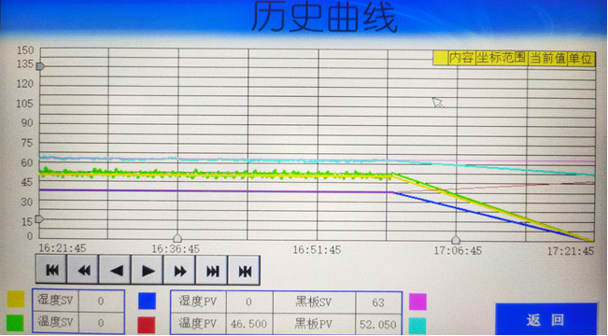Click the fast forward double-arrow button

180,270
